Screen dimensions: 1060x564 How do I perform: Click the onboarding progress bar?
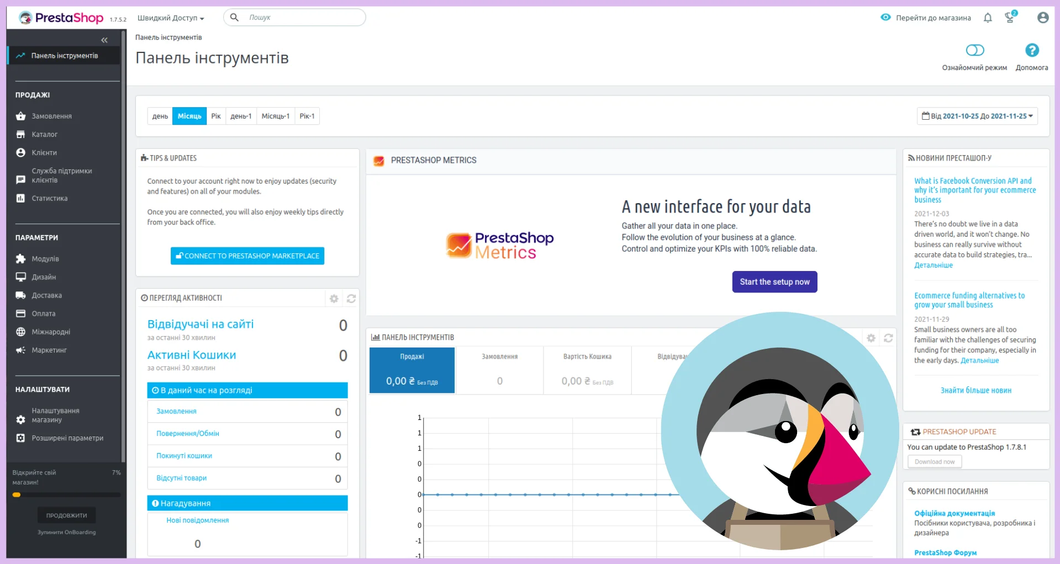click(x=66, y=495)
